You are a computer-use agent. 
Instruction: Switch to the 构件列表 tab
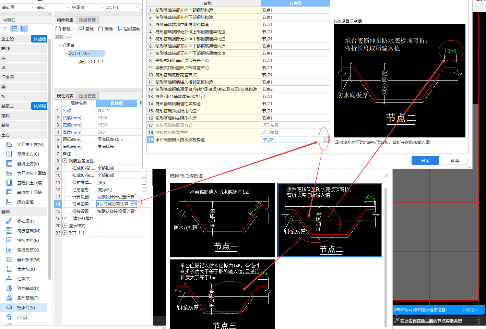65,20
